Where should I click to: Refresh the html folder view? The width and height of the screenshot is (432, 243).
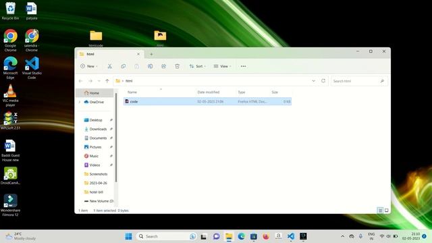[323, 81]
